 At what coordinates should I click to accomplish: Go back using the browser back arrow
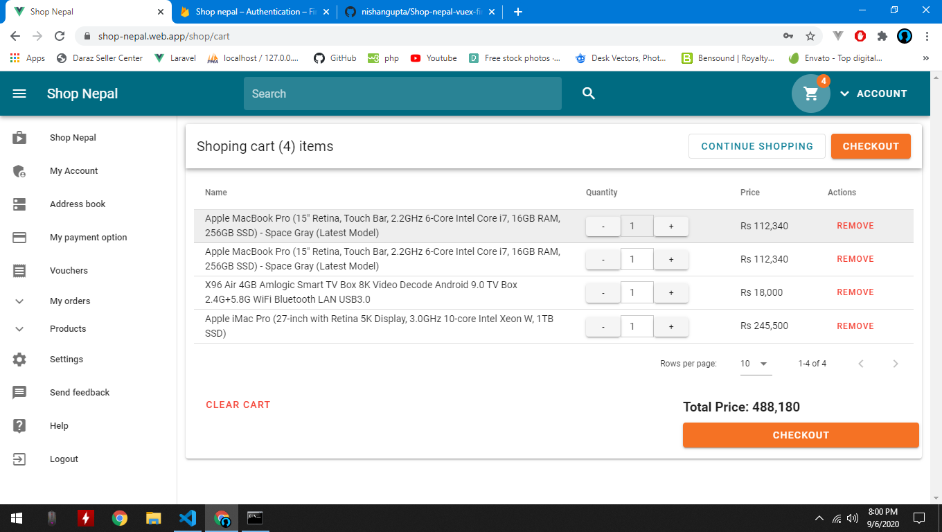click(x=15, y=36)
